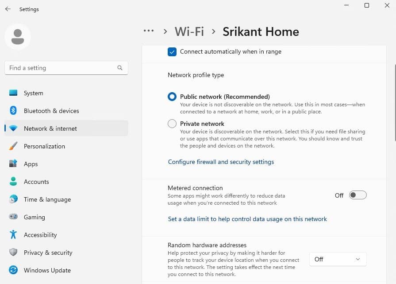Image resolution: width=396 pixels, height=284 pixels.
Task: Open Privacy & security settings section
Action: pos(48,253)
